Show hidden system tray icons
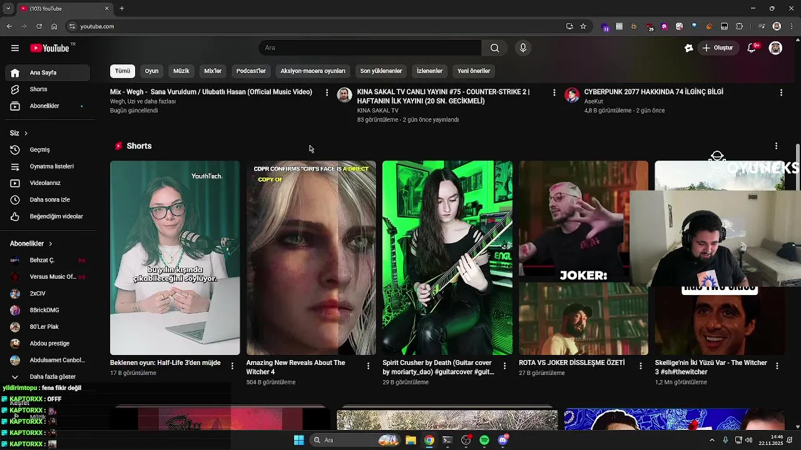The image size is (801, 450). point(712,440)
